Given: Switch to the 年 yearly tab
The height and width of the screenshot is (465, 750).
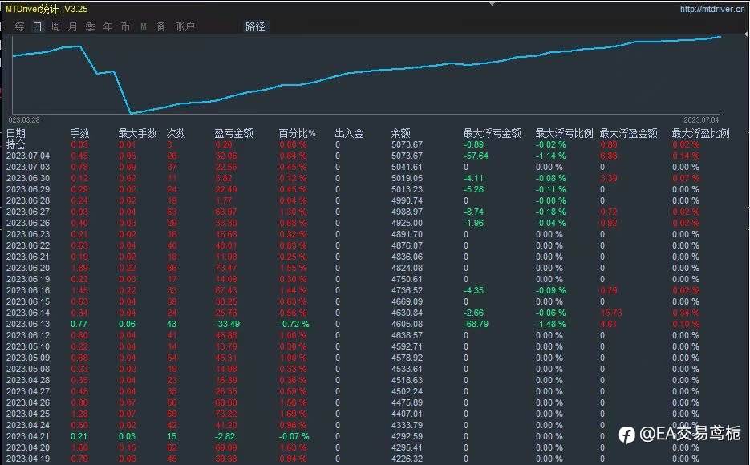Looking at the screenshot, I should pos(108,26).
